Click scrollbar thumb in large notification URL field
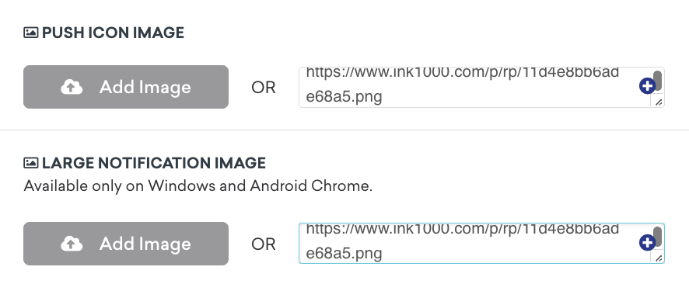The image size is (689, 291). click(x=657, y=237)
